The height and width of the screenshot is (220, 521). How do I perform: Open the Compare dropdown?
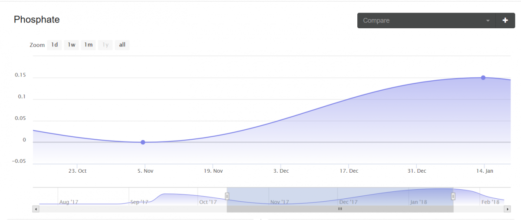(426, 20)
